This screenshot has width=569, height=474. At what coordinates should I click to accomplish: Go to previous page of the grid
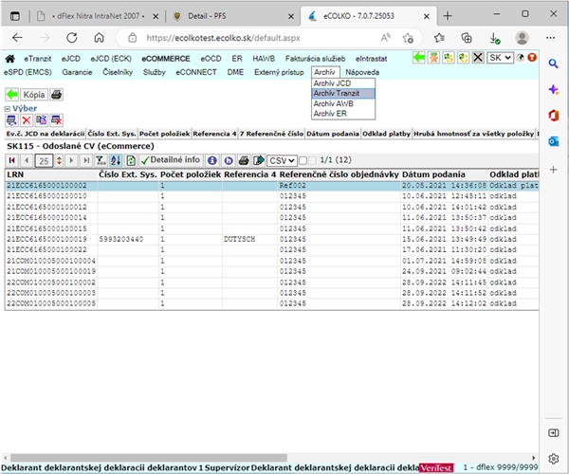tap(27, 160)
